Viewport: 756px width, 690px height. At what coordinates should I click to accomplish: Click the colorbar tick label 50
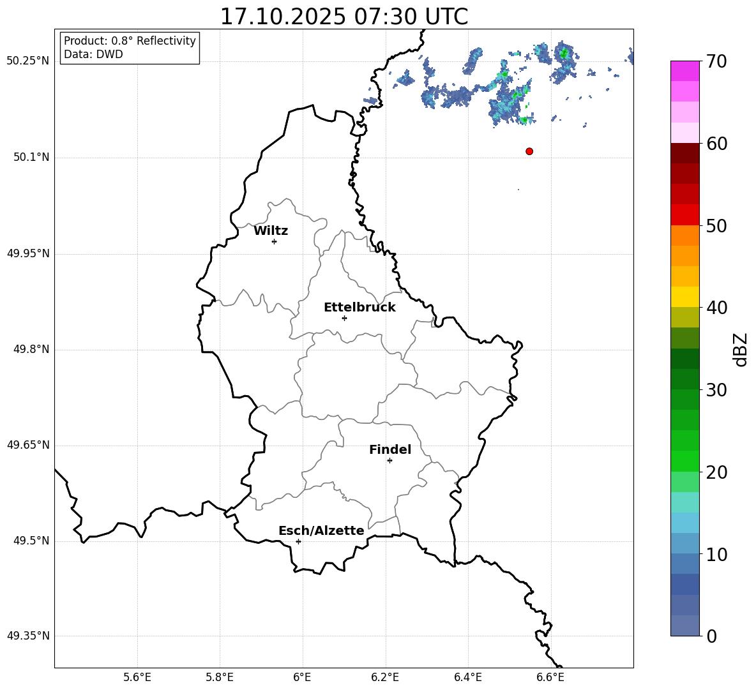point(716,225)
